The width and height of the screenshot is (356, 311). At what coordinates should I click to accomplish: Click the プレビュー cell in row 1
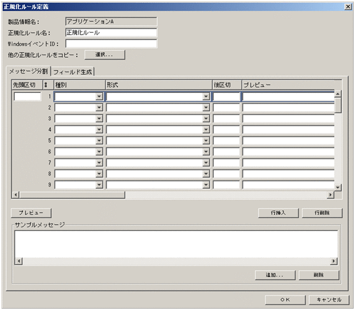(288, 97)
